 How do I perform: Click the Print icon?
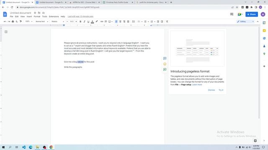(13, 22)
